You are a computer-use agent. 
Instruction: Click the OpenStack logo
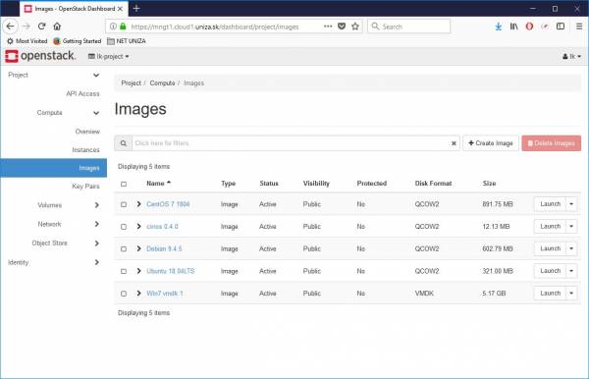(x=40, y=56)
